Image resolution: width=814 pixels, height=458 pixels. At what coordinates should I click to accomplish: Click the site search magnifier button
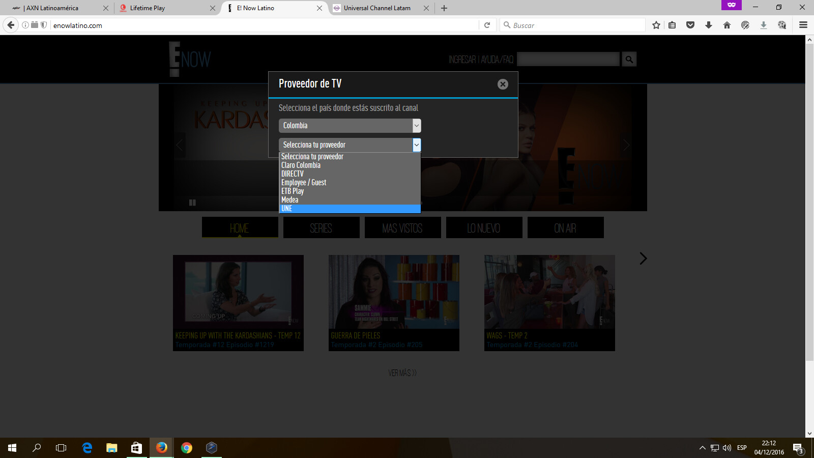[629, 60]
